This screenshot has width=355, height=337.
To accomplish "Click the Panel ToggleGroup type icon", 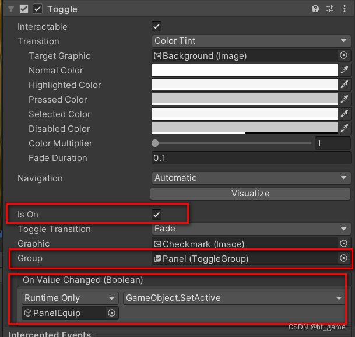I will point(157,259).
